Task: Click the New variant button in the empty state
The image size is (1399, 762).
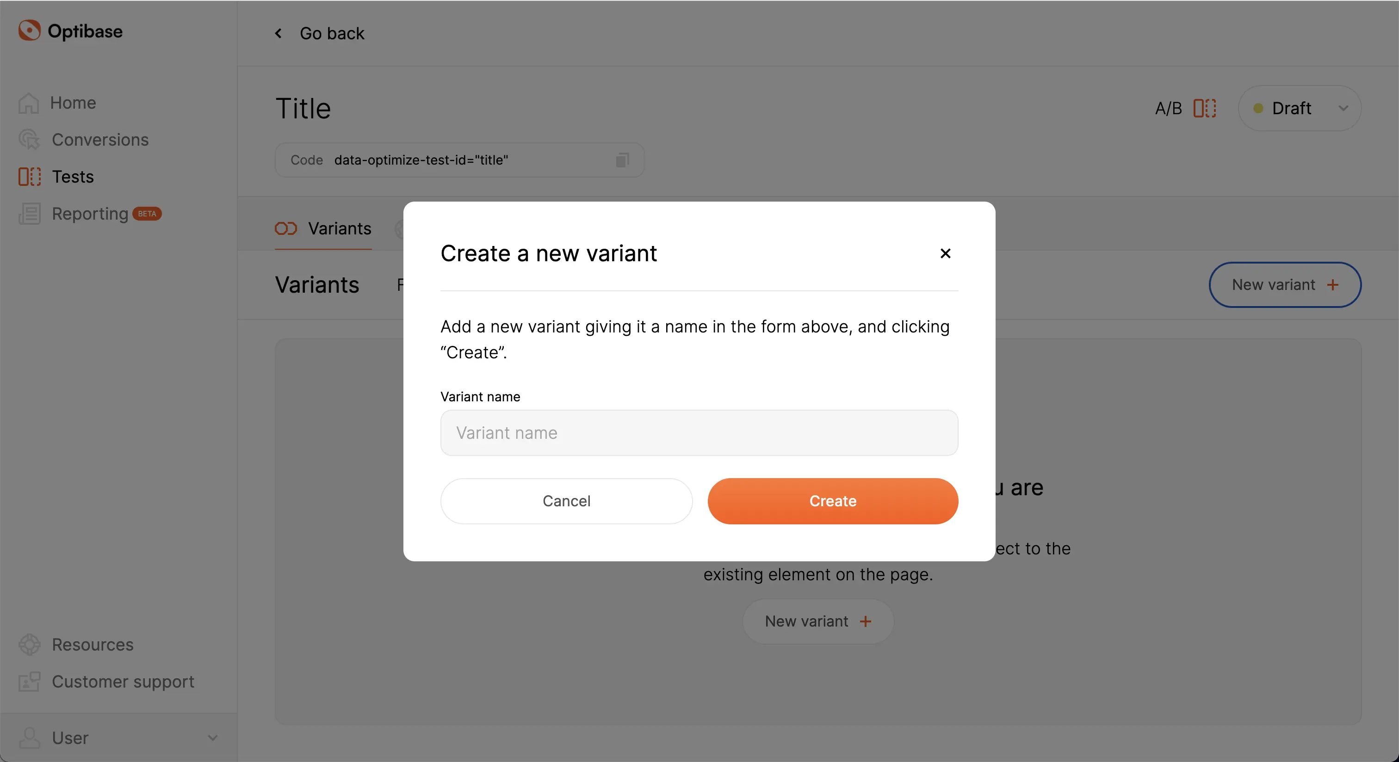Action: point(817,621)
